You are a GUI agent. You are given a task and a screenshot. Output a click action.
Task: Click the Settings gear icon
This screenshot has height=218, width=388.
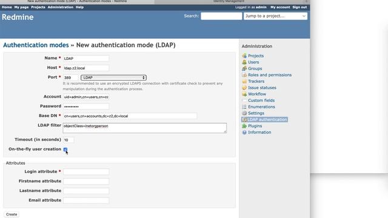(x=244, y=113)
